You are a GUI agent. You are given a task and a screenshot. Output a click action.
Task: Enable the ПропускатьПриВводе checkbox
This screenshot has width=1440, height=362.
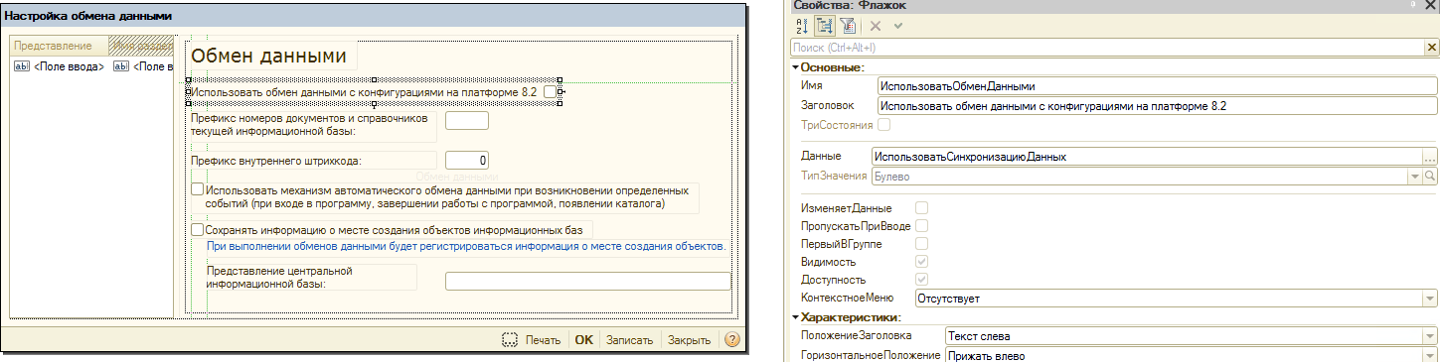pyautogui.click(x=921, y=226)
